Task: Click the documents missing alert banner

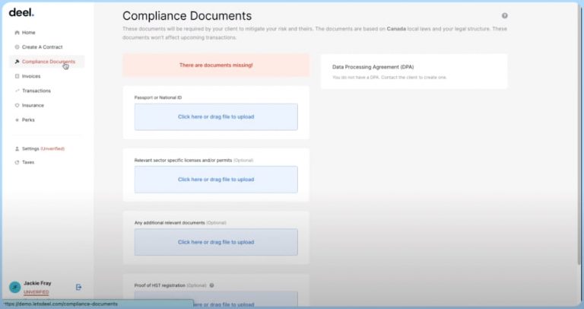Action: [x=216, y=65]
